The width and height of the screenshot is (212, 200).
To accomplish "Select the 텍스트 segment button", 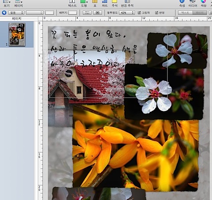I will point(185,13).
